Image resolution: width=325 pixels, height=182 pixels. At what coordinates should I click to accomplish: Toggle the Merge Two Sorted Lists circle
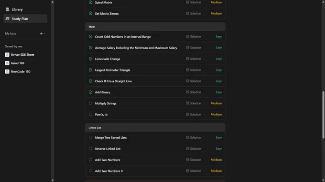click(x=91, y=138)
